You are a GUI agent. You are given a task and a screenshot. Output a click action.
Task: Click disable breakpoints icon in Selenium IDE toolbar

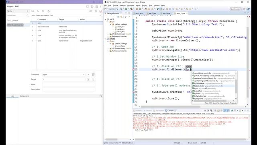[91, 11]
